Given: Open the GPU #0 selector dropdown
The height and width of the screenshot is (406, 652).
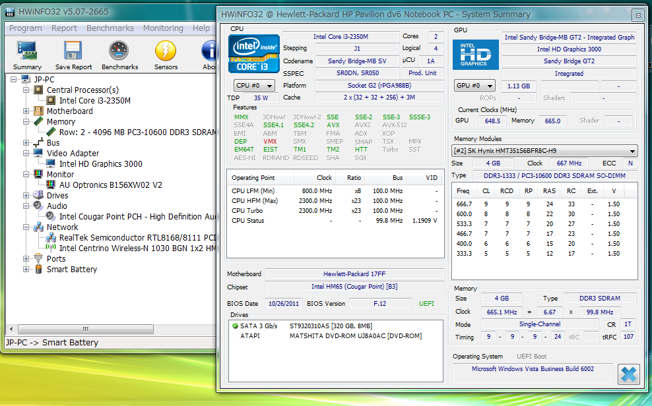Looking at the screenshot, I should coord(474,86).
